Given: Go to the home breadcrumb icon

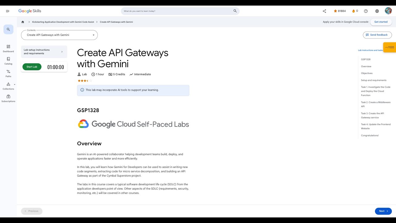Looking at the screenshot, I should [23, 22].
